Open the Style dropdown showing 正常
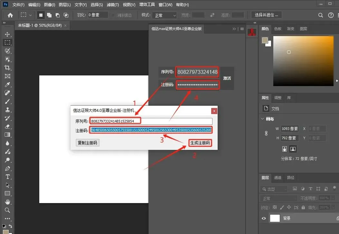339x234 pixels. coord(165,15)
